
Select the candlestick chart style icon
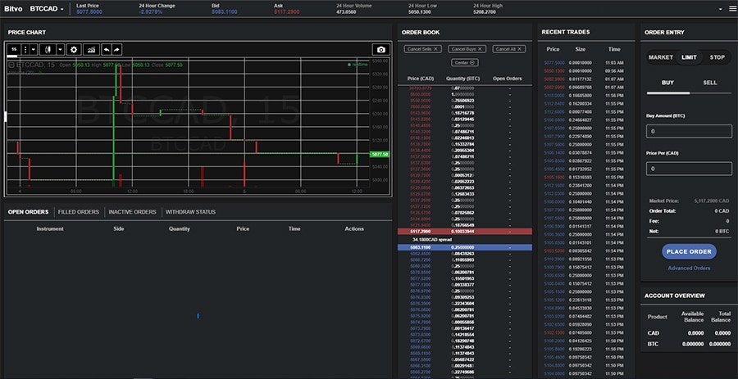pyautogui.click(x=48, y=50)
